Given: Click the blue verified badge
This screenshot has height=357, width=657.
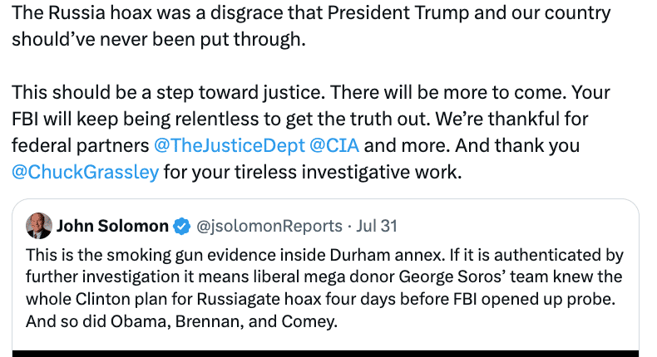Looking at the screenshot, I should click(181, 226).
